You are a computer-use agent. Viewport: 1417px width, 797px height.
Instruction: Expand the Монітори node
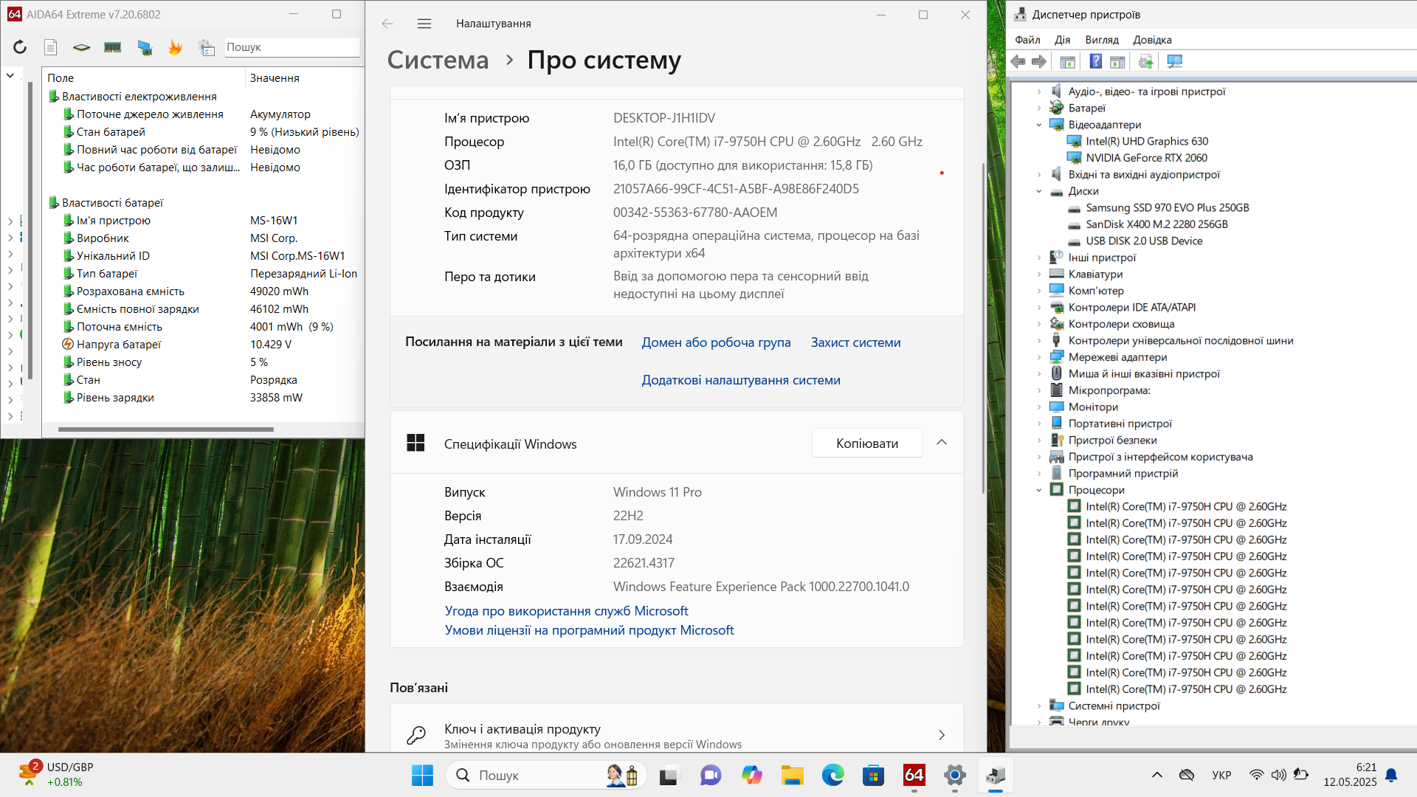click(1039, 407)
